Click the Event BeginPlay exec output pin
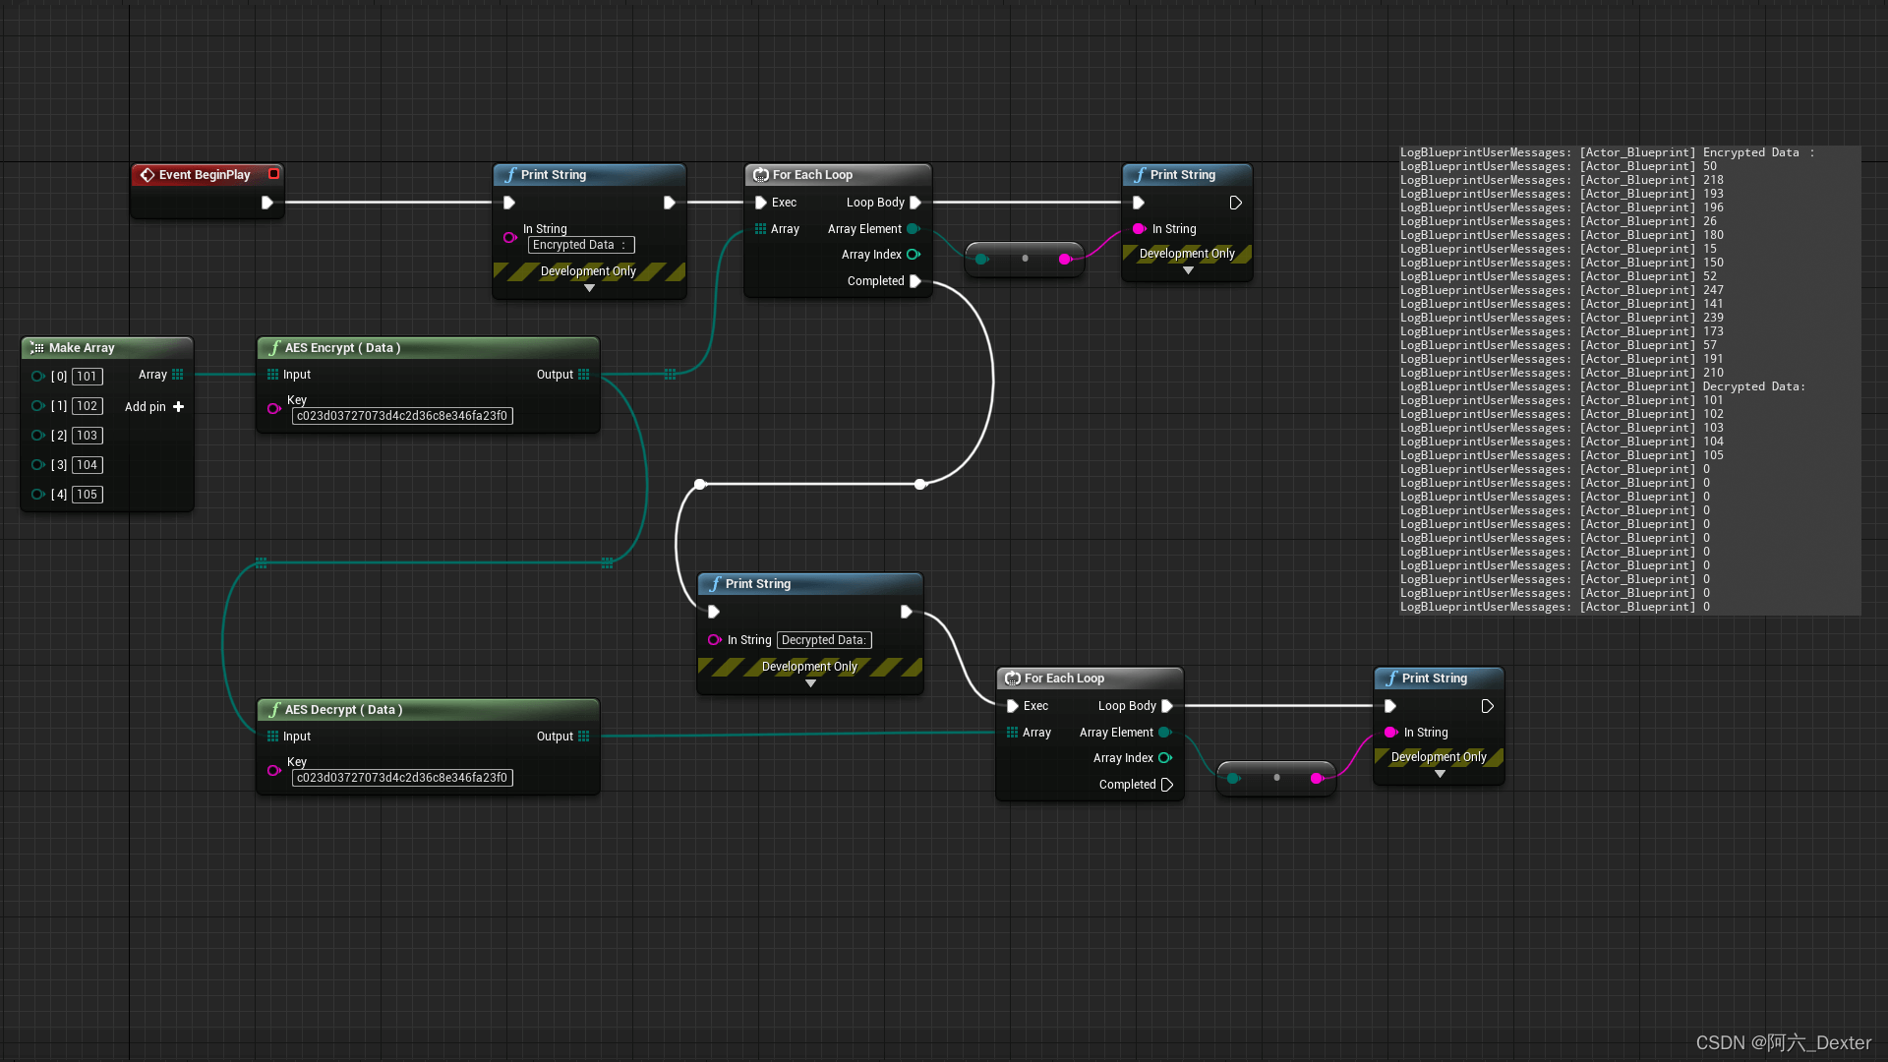The width and height of the screenshot is (1888, 1062). point(266,203)
